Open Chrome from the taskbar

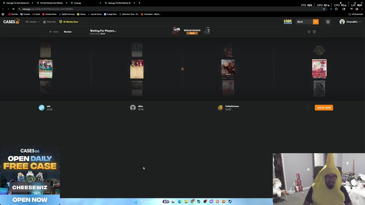(192, 202)
